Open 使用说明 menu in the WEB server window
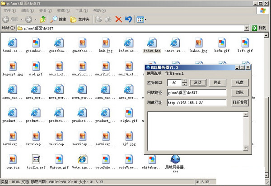The width and height of the screenshot is (271, 186). pyautogui.click(x=154, y=73)
